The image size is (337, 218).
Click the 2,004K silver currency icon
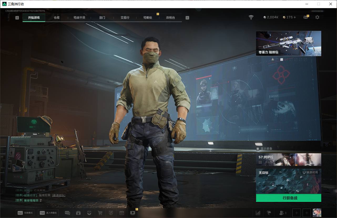[x=265, y=17]
